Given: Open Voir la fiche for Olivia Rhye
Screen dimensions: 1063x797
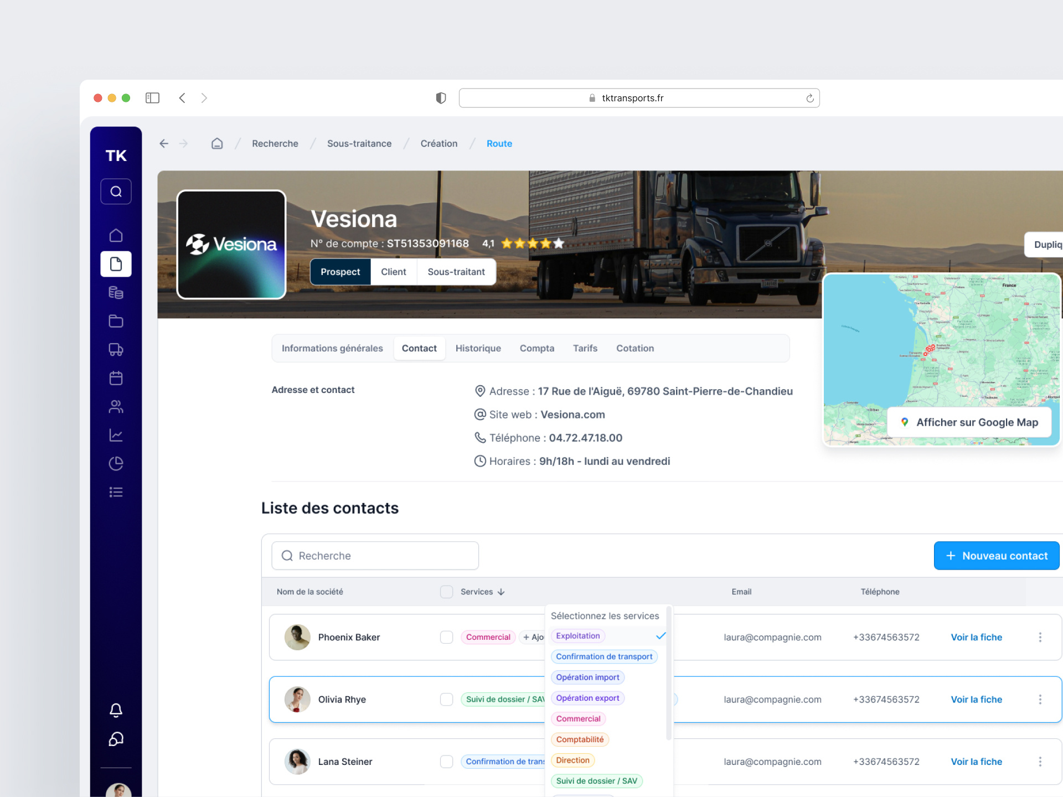Looking at the screenshot, I should click(976, 700).
